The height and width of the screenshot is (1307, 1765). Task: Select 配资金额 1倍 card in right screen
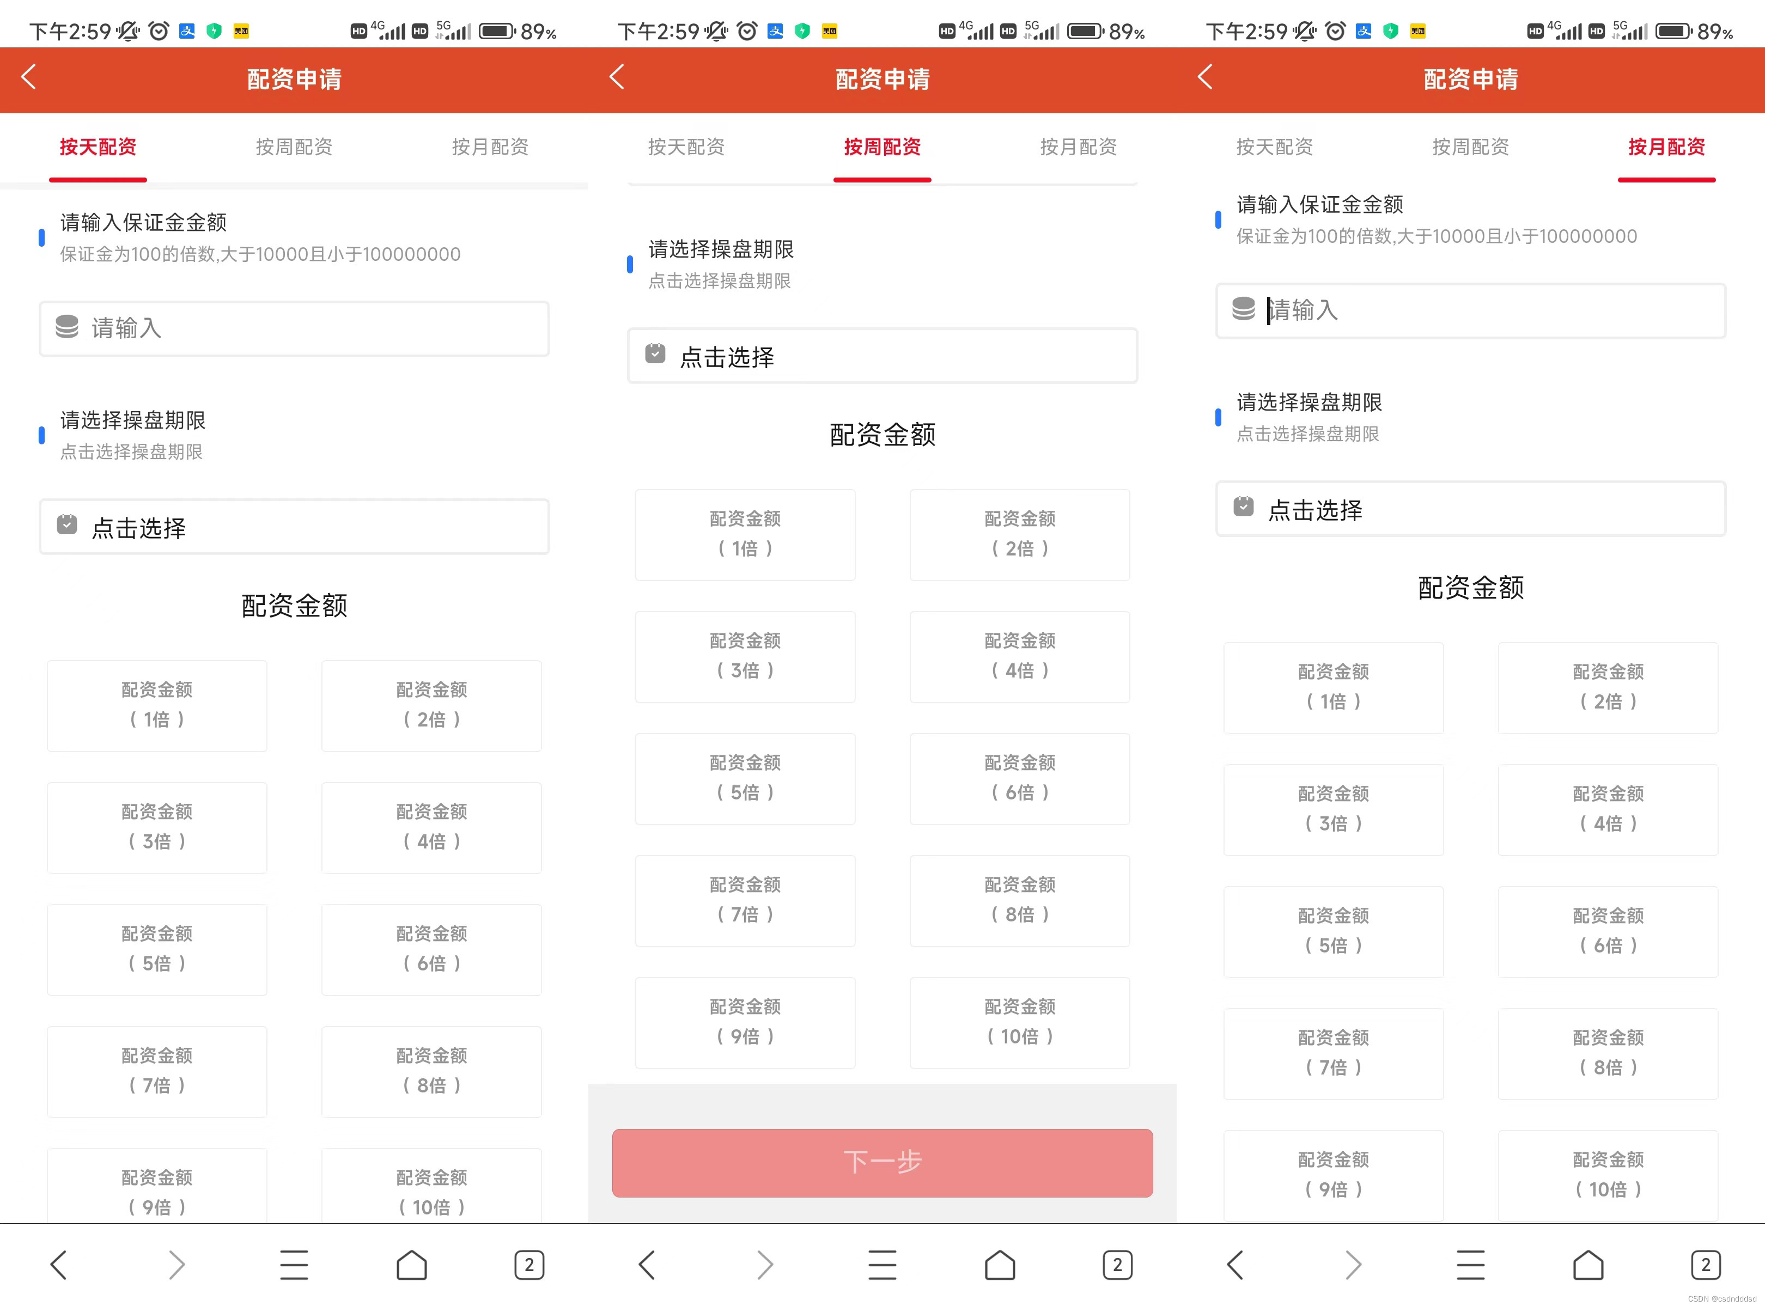point(1334,688)
